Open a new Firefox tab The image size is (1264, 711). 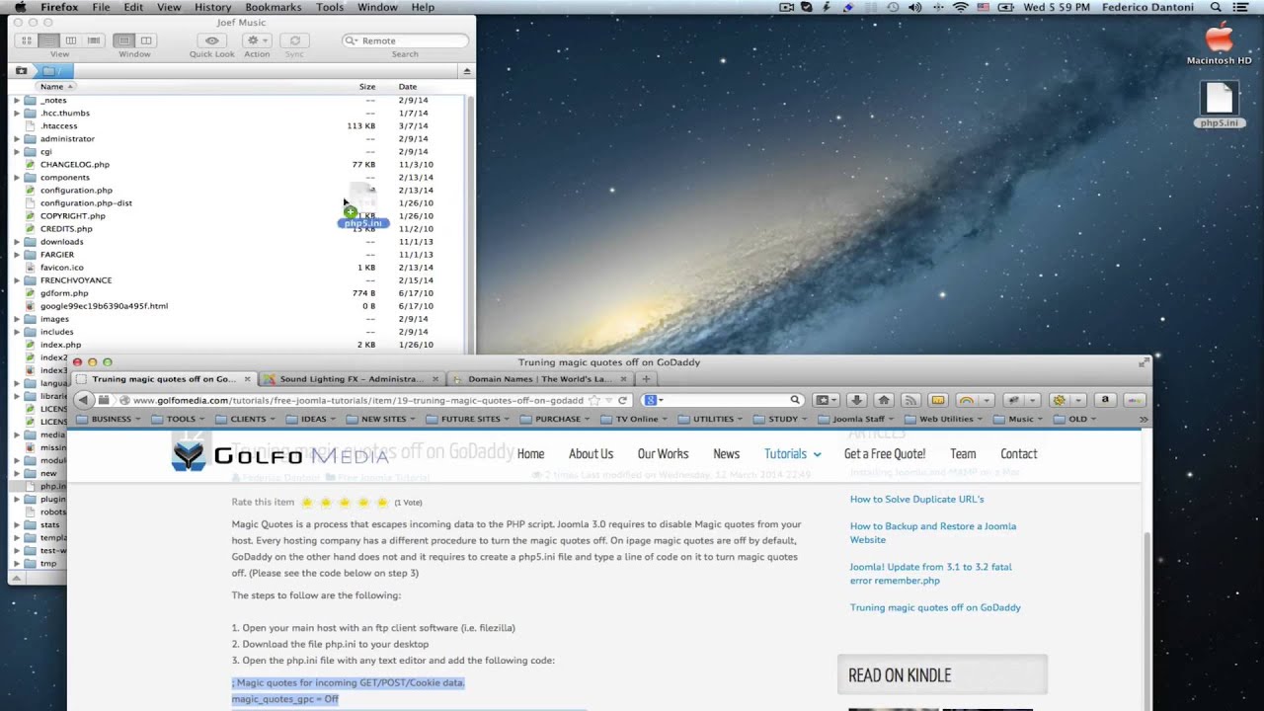click(x=647, y=379)
